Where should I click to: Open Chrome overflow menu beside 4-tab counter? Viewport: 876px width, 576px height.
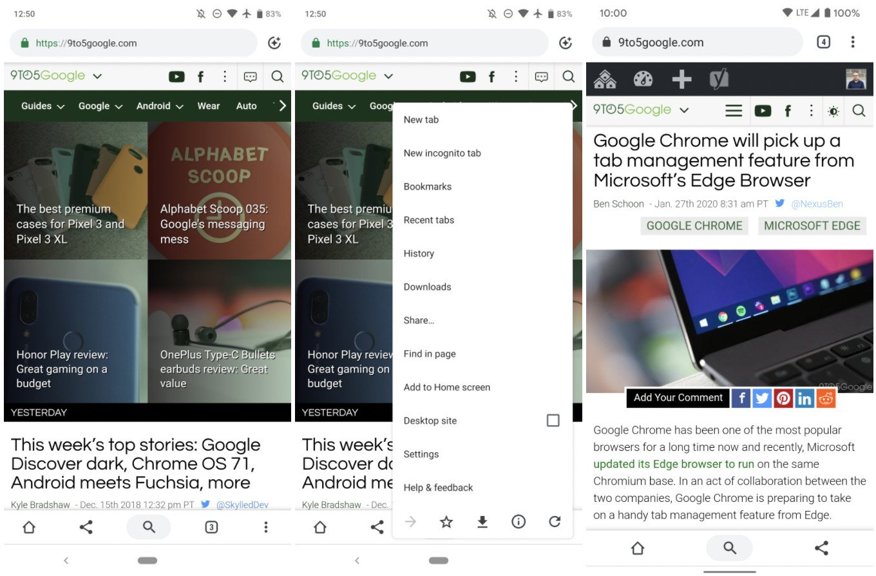[853, 42]
